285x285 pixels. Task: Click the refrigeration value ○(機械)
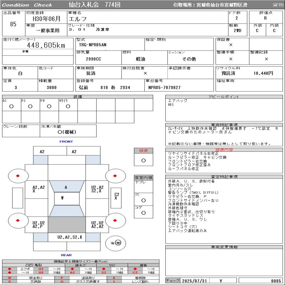point(67,132)
